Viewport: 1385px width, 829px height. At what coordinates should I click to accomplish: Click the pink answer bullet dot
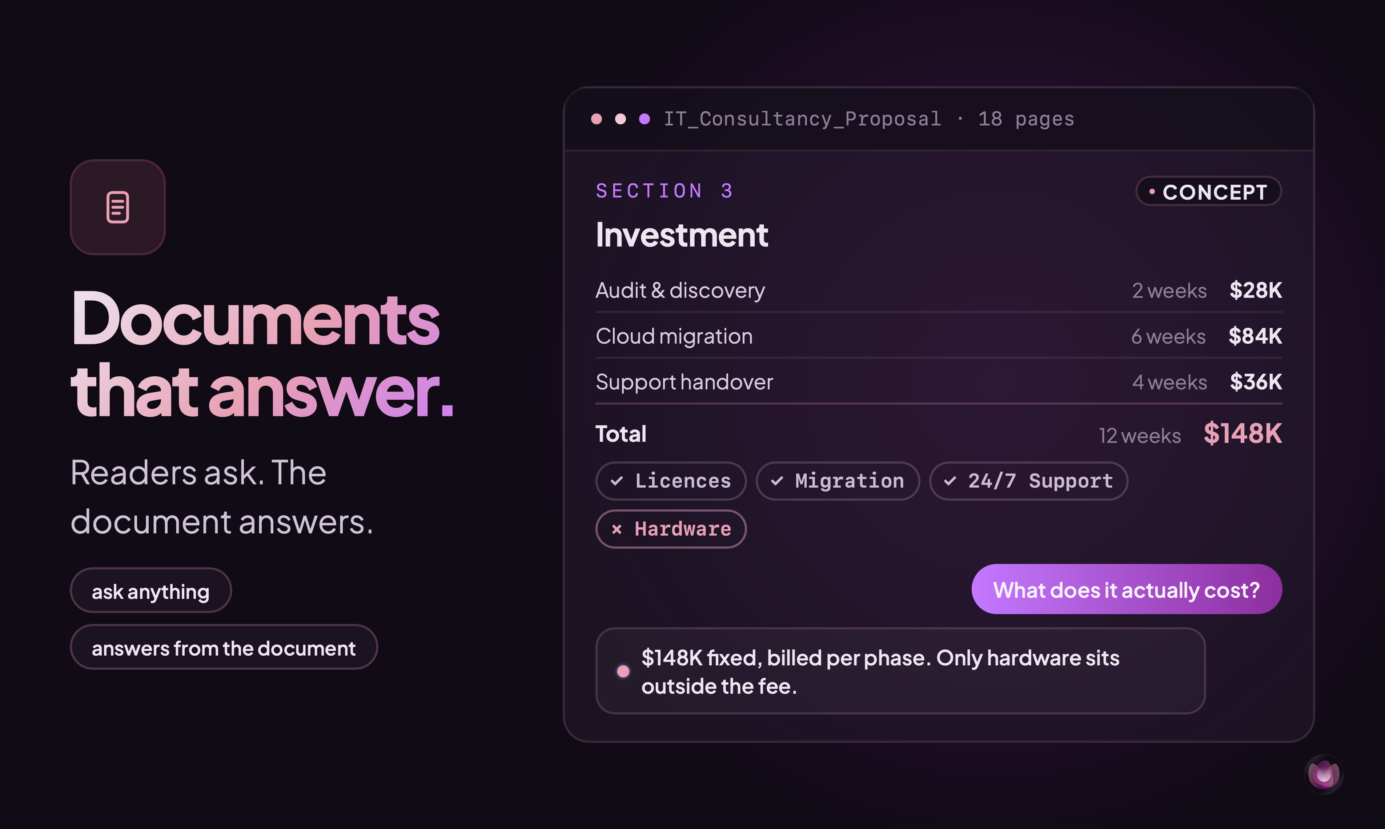[623, 671]
